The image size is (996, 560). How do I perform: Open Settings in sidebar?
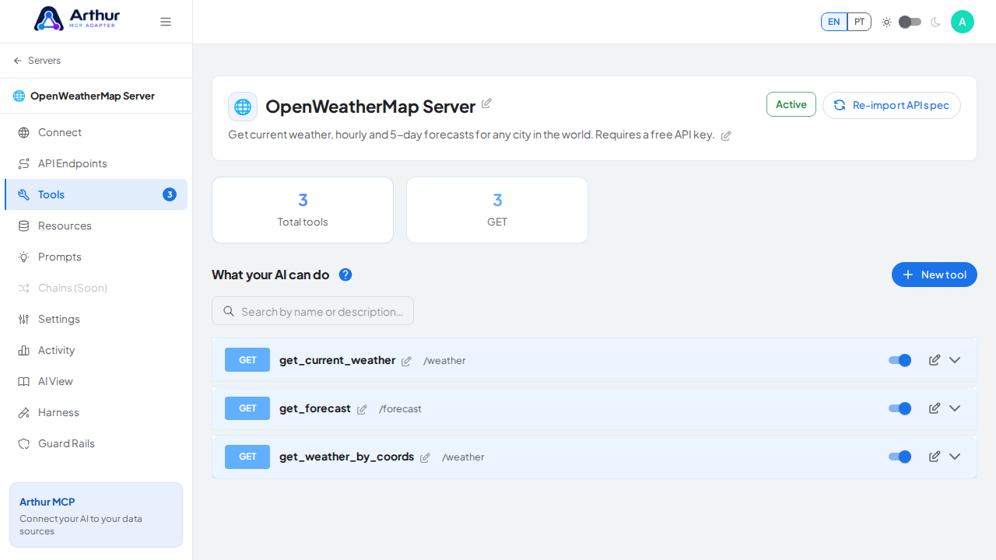click(x=96, y=319)
